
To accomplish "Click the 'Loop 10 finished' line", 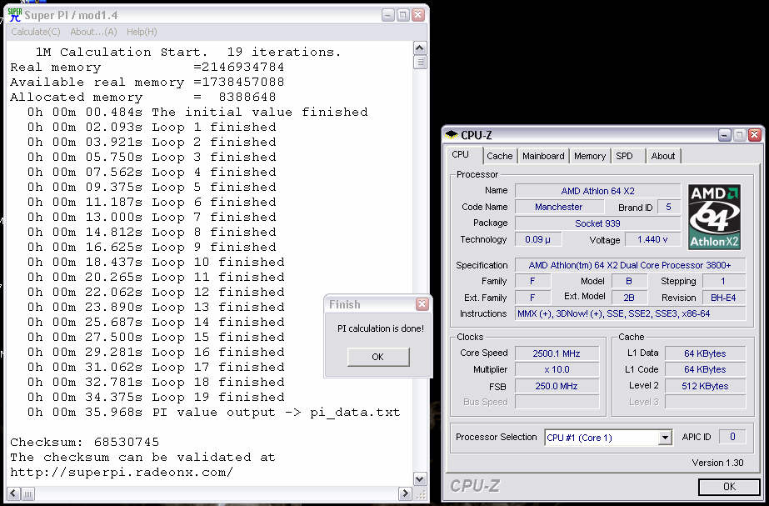I will (x=156, y=262).
